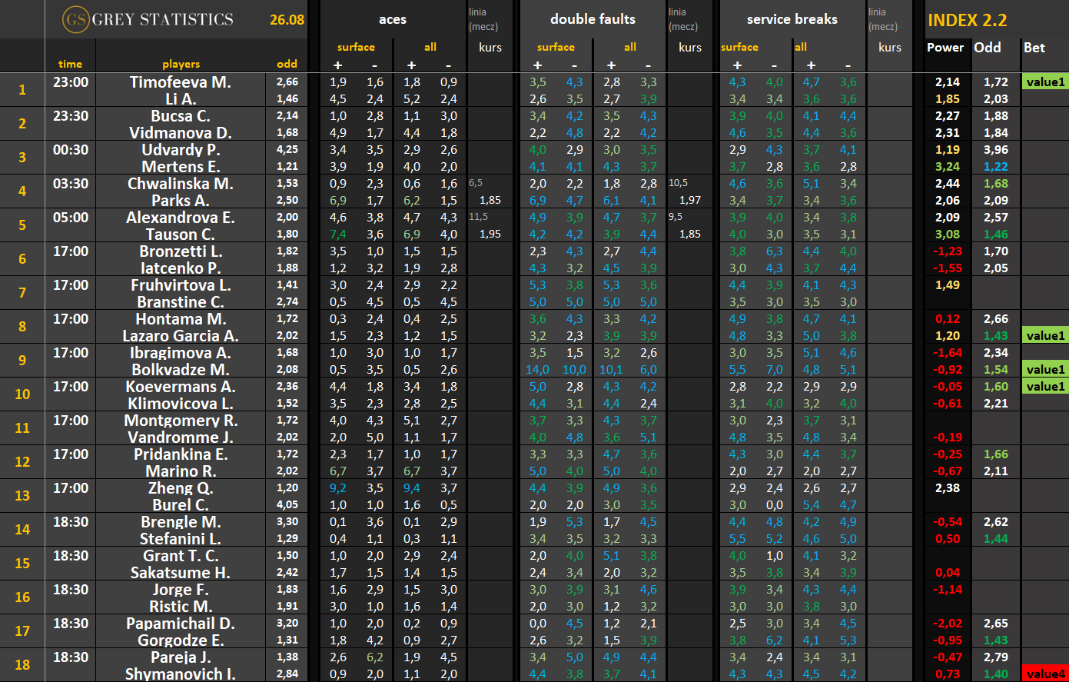
Task: Select player Burel C.
Action: coord(181,504)
